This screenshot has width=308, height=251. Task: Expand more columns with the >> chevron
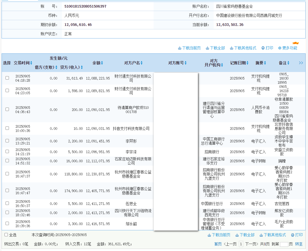pos(301,63)
